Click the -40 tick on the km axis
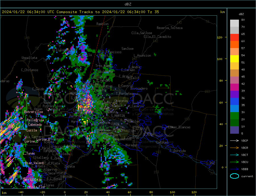This screenshot has width=256, height=196. [21, 192]
